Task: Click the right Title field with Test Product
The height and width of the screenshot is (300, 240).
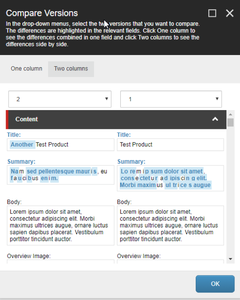Action: click(170, 145)
